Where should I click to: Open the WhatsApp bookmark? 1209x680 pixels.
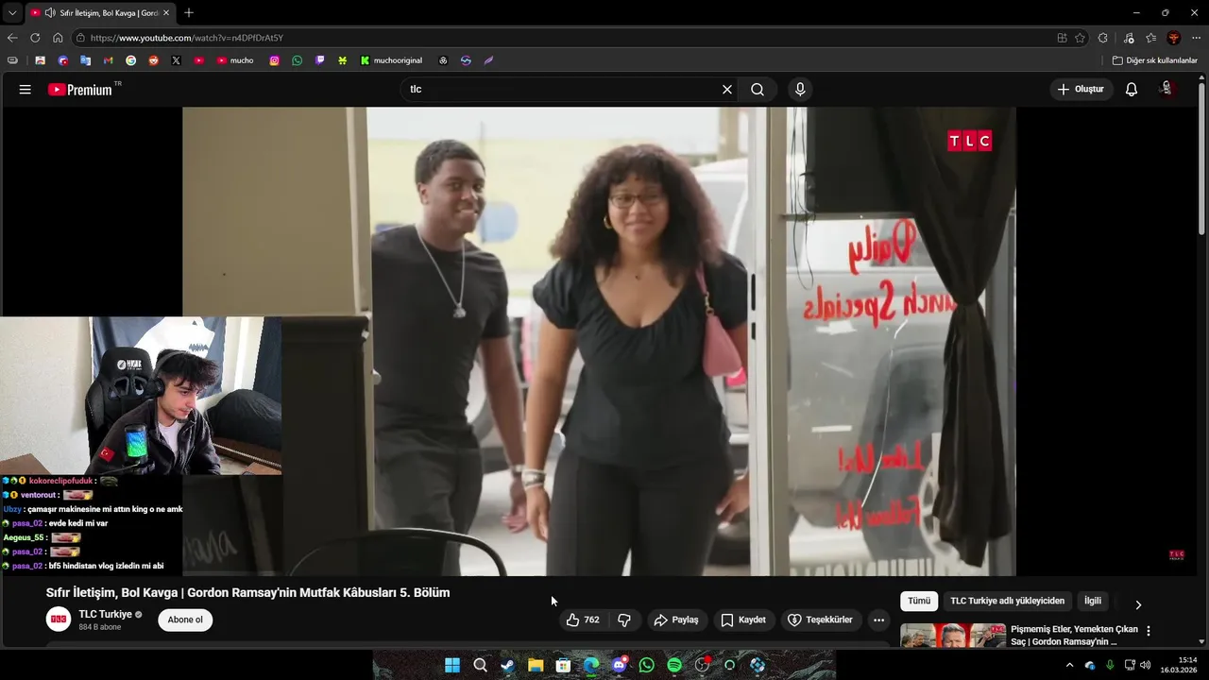[297, 60]
